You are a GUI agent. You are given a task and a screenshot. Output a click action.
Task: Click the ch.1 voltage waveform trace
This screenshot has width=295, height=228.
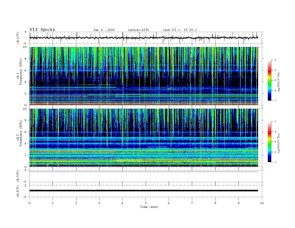point(144,38)
